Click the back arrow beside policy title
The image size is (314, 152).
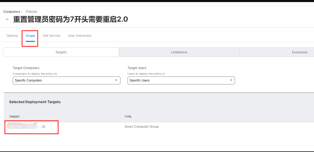tap(7, 19)
